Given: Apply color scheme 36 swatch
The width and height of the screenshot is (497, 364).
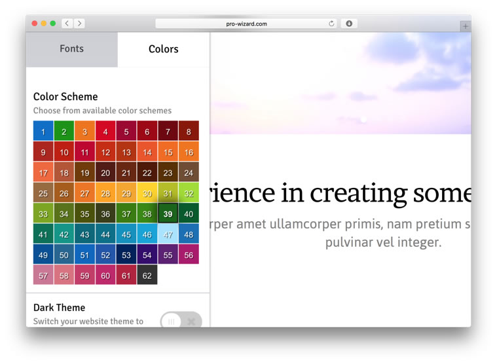Looking at the screenshot, I should click(x=105, y=213).
